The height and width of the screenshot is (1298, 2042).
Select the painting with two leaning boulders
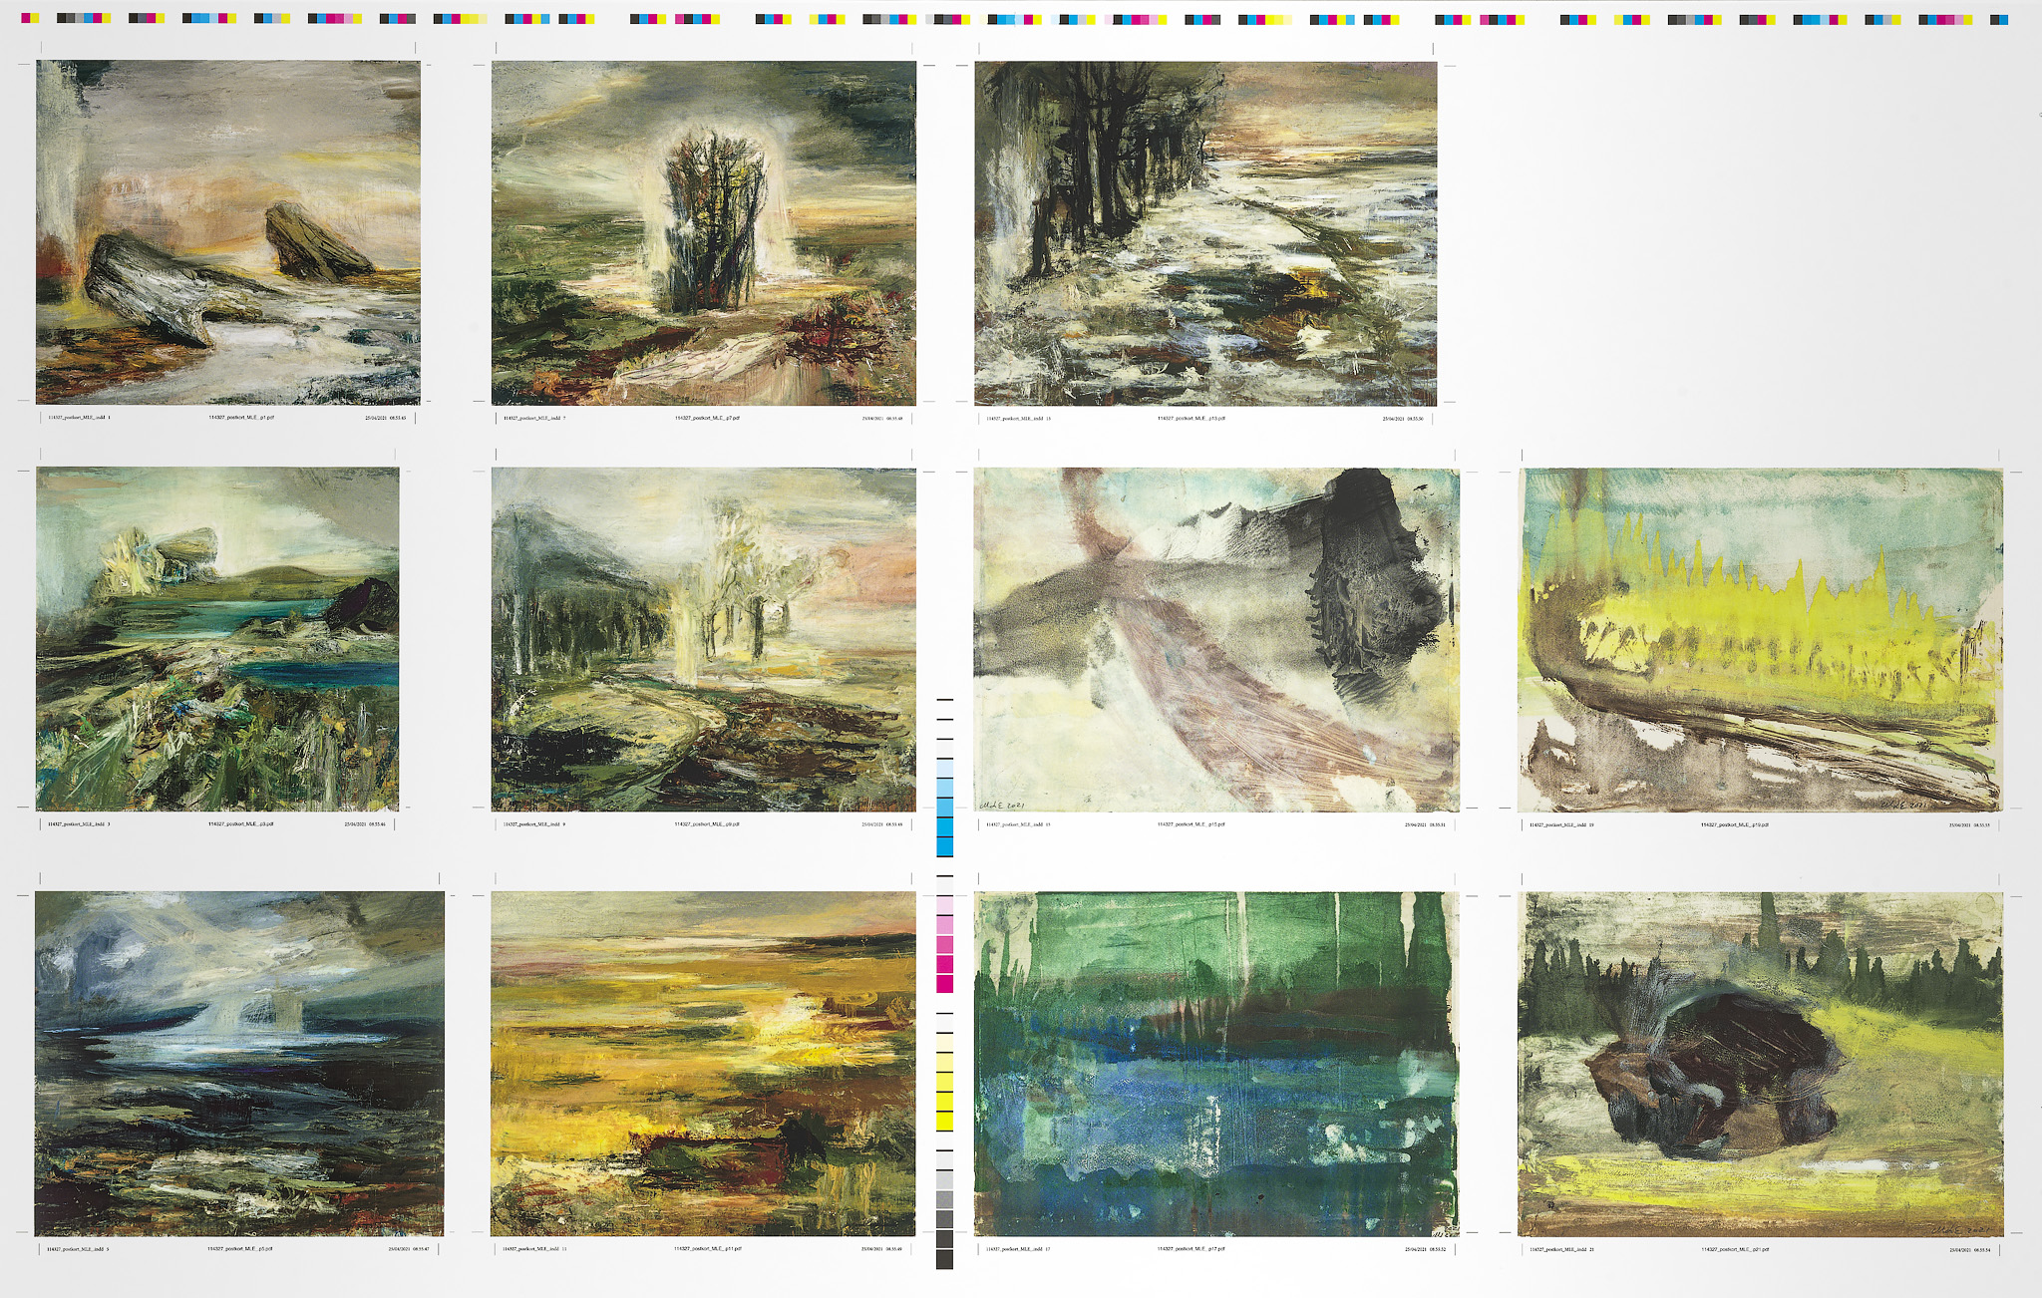pos(228,232)
